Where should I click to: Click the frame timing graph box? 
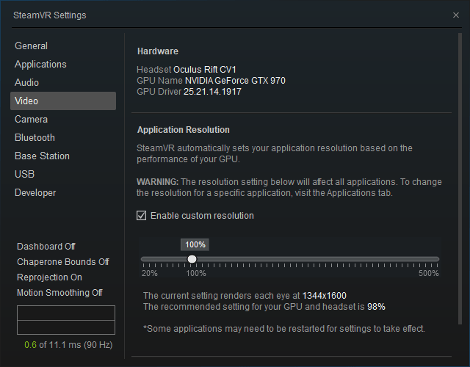pyautogui.click(x=65, y=320)
